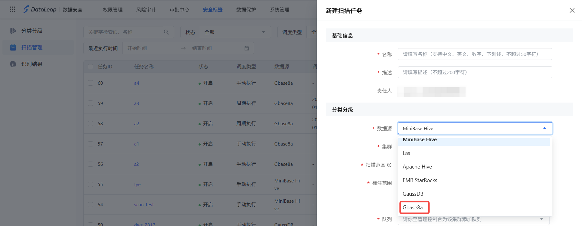Image resolution: width=582 pixels, height=226 pixels.
Task: Select all tasks with header checkbox
Action: [91, 67]
